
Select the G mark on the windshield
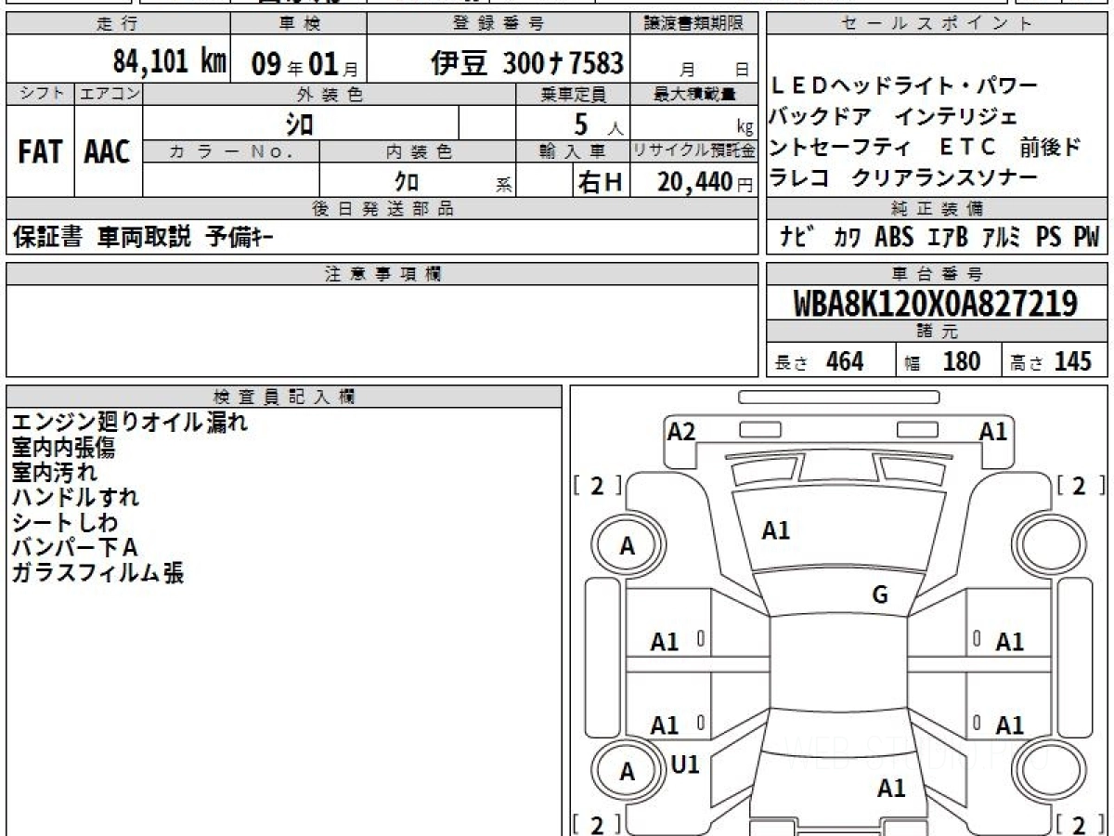tap(880, 595)
